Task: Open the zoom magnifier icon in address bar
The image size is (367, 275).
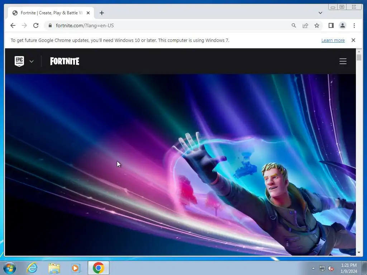Action: tap(294, 25)
